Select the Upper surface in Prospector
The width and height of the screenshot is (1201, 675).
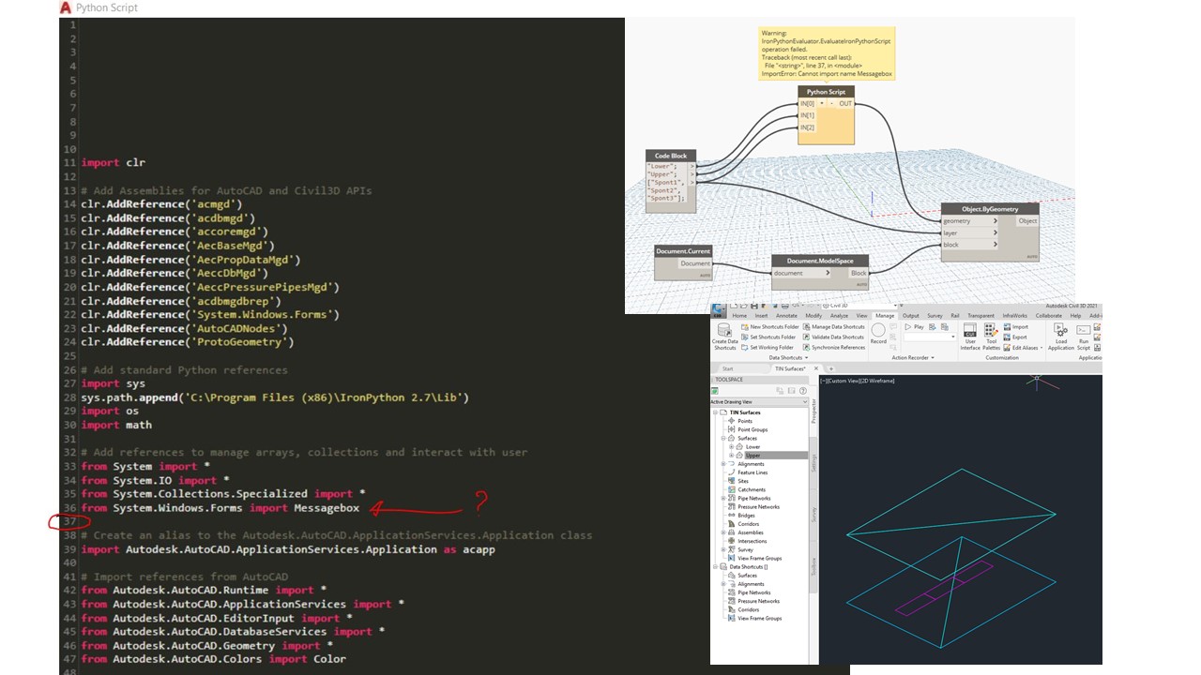(x=753, y=456)
